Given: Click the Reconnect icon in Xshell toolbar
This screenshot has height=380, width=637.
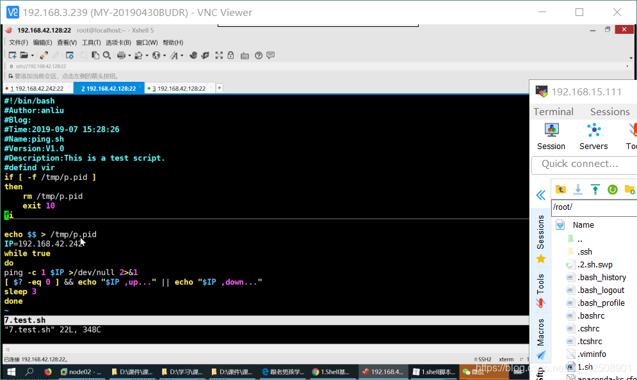Looking at the screenshot, I should 44,55.
